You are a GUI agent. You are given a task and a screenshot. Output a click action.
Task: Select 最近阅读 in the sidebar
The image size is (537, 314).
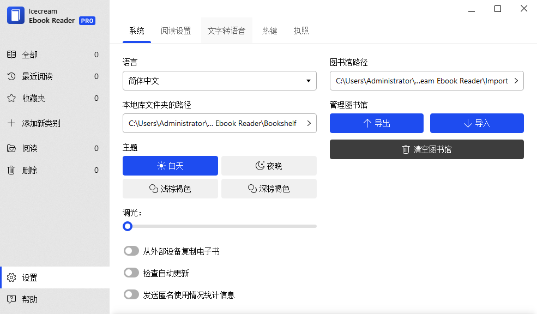pos(35,76)
